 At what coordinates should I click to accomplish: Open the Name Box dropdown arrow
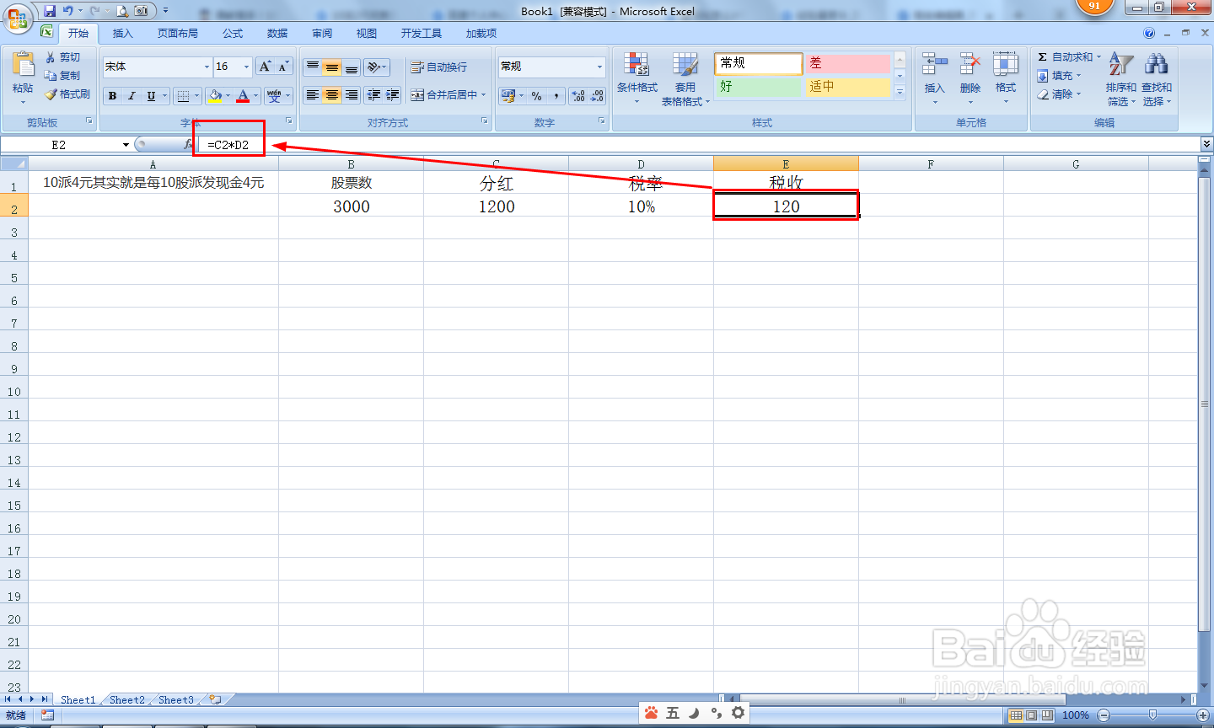[126, 145]
